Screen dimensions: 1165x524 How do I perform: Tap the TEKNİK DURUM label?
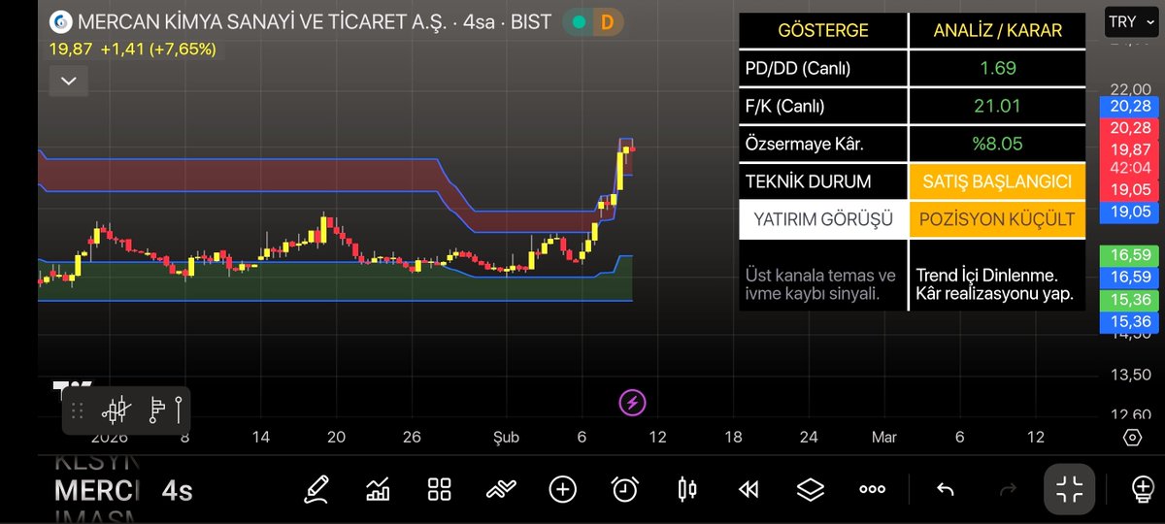tap(808, 181)
